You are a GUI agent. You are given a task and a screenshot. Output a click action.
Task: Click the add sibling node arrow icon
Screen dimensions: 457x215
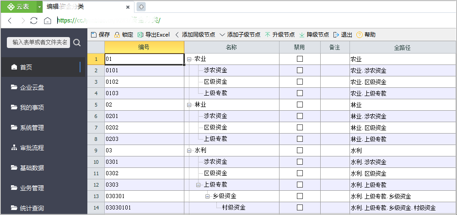(x=177, y=35)
